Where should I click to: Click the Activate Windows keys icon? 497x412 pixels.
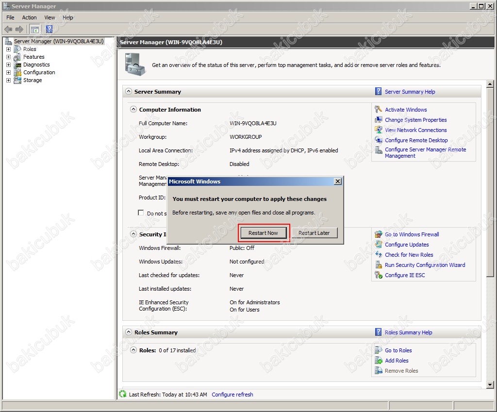click(x=378, y=109)
